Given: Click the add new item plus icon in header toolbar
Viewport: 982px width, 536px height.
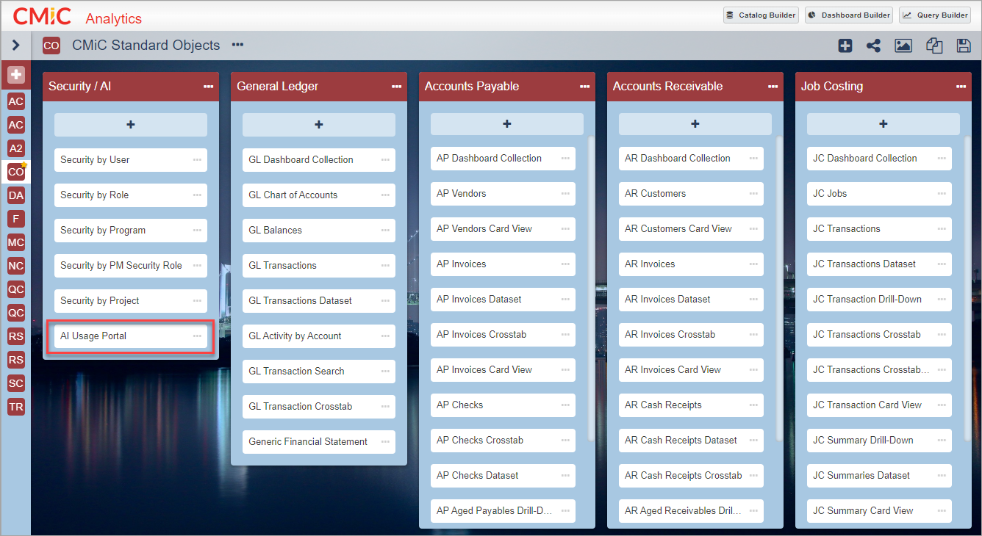Looking at the screenshot, I should coord(845,46).
